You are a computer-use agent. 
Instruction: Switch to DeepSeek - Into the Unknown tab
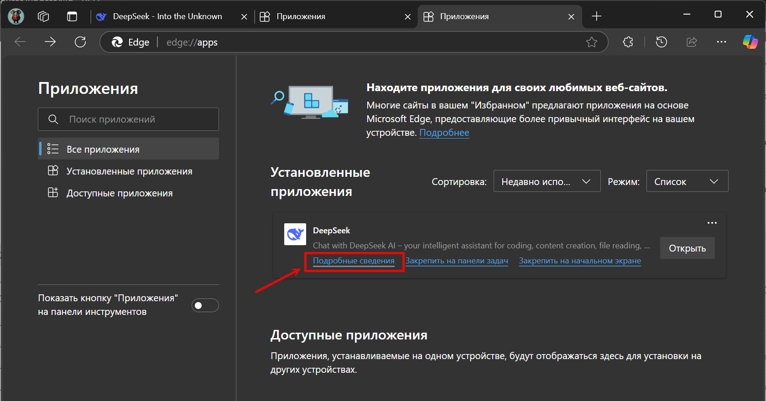pyautogui.click(x=167, y=16)
